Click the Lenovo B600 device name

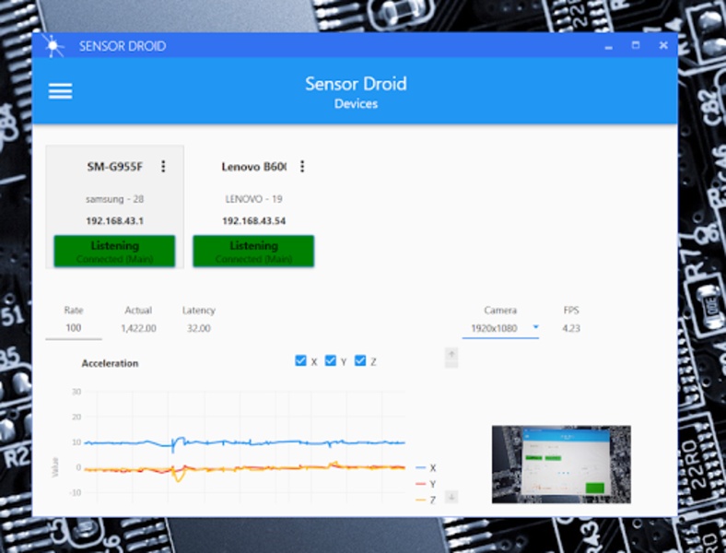(x=253, y=167)
